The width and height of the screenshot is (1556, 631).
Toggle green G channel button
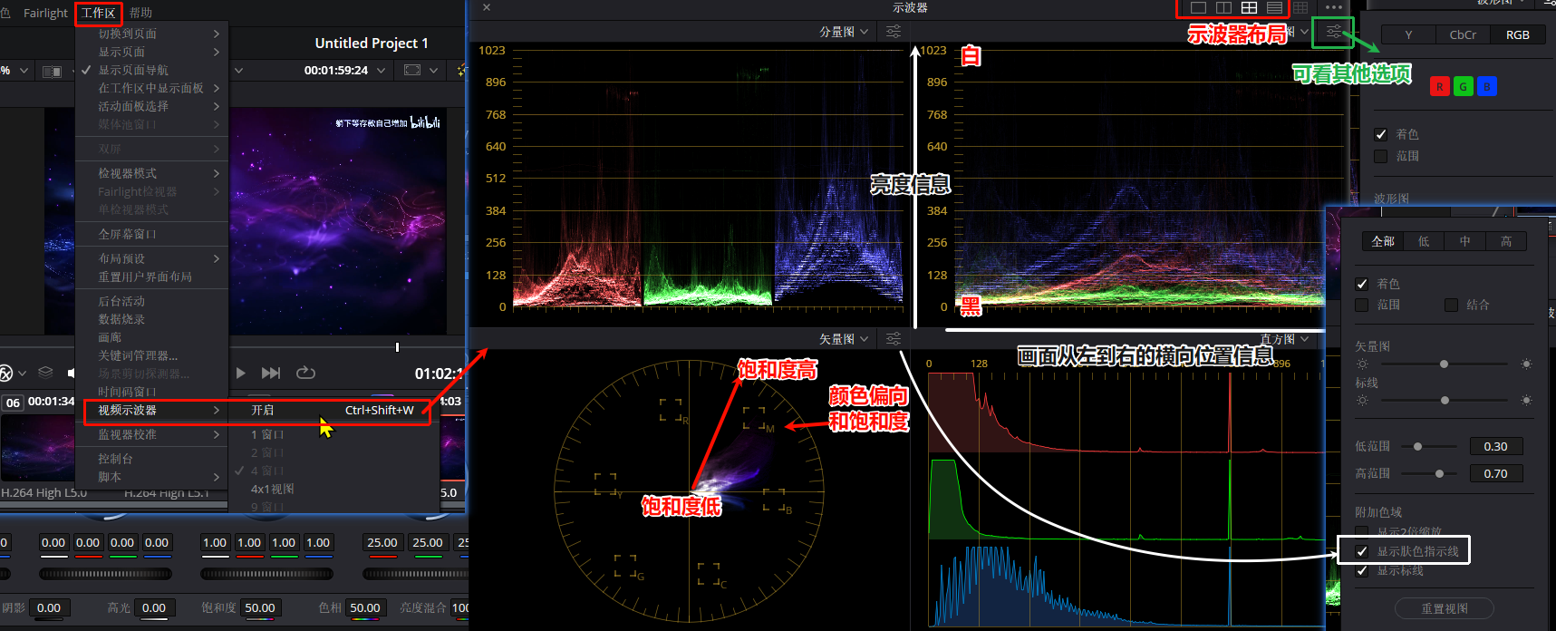click(1463, 86)
